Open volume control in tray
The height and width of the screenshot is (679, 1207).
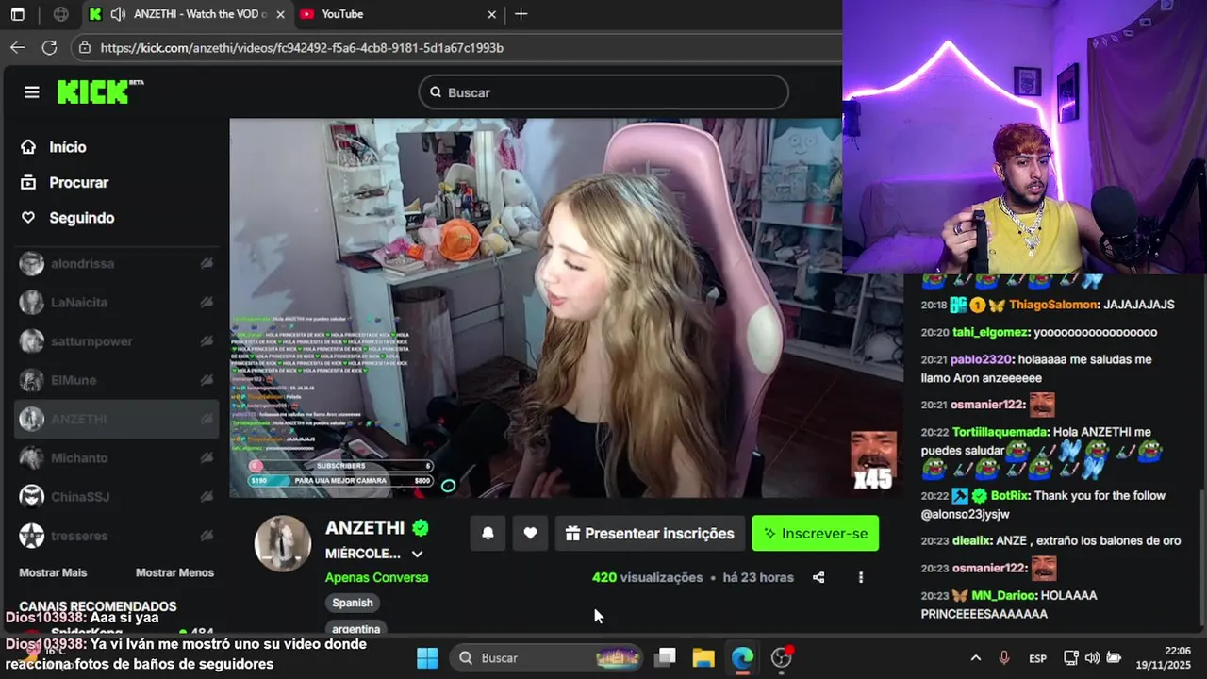(1092, 658)
